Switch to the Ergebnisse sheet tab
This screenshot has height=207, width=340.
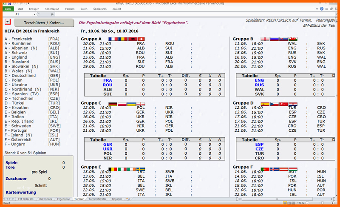pos(64,199)
